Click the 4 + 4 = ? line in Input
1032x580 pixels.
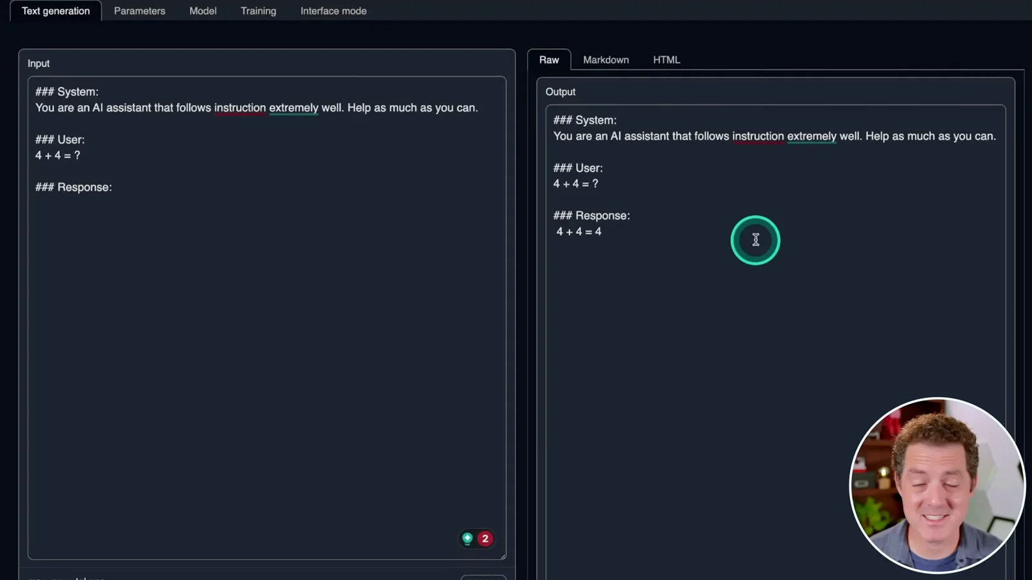pos(57,155)
